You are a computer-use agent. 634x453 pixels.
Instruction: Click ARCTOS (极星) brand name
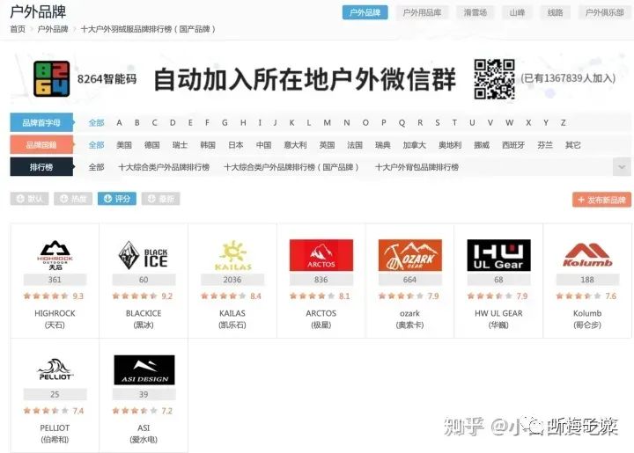pos(321,318)
